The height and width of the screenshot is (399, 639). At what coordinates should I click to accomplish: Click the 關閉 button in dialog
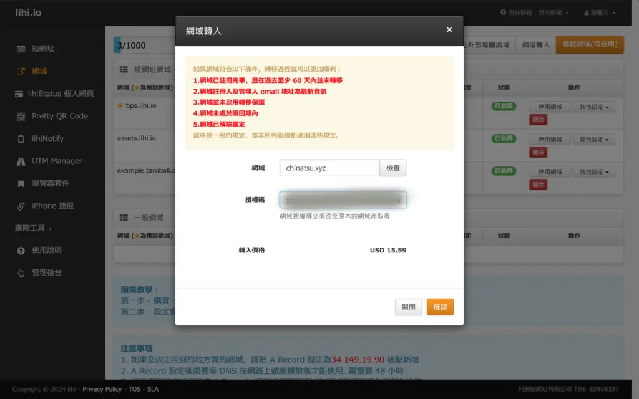click(x=408, y=307)
